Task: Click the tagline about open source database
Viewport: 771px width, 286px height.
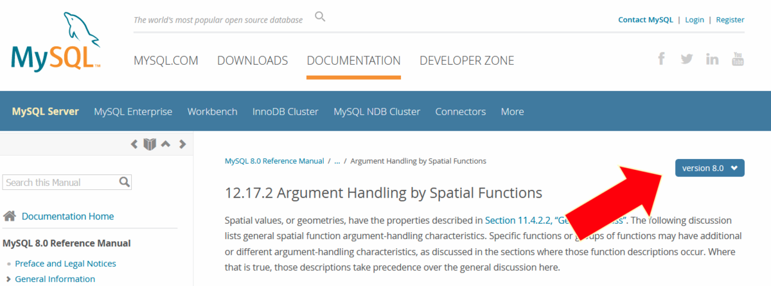Action: click(218, 20)
